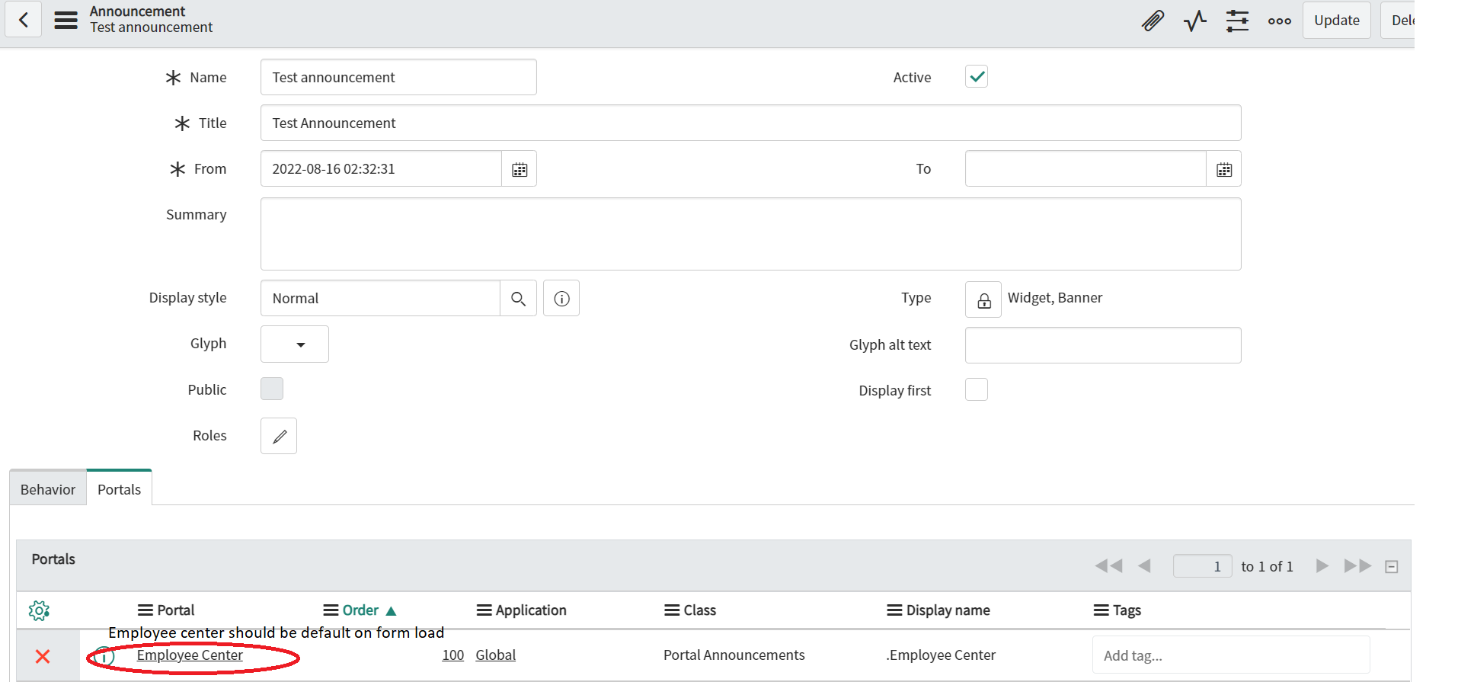Viewport: 1458px width, 682px height.
Task: Open Portal column options menu icon
Action: pyautogui.click(x=145, y=610)
